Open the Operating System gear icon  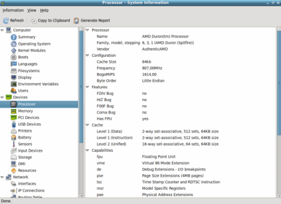(x=13, y=44)
